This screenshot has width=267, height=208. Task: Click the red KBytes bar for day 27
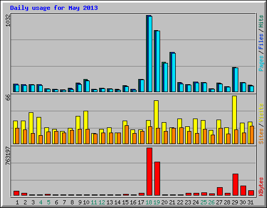220,191
